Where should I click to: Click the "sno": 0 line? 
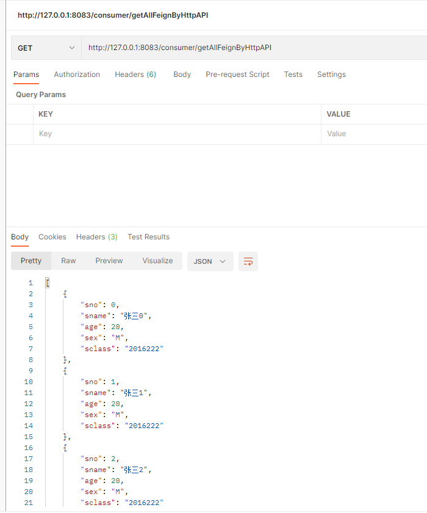100,305
